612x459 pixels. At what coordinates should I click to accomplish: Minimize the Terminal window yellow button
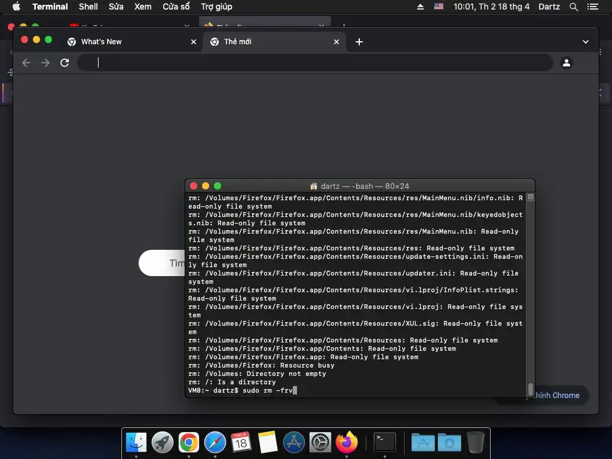(206, 186)
